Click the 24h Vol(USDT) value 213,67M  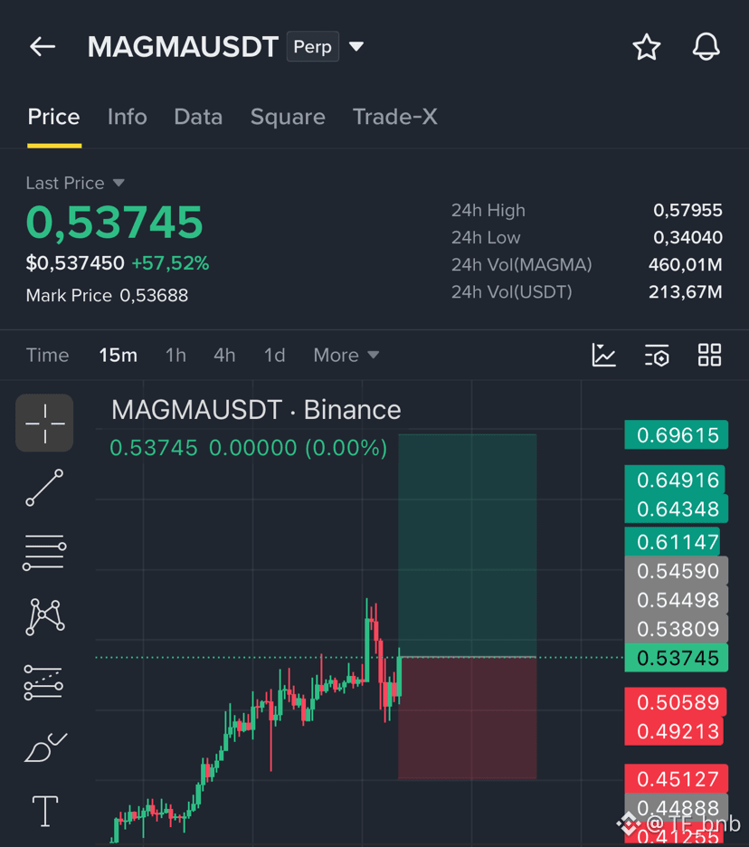point(686,291)
